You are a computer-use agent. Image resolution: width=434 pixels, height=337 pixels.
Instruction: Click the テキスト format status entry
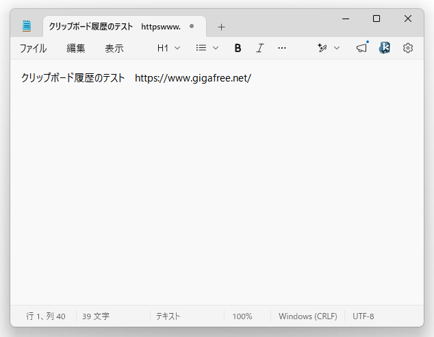tap(168, 316)
